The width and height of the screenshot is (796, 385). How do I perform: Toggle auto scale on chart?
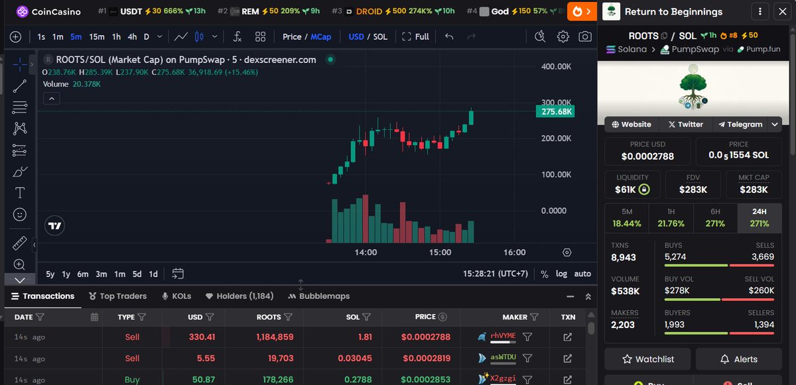click(x=582, y=274)
